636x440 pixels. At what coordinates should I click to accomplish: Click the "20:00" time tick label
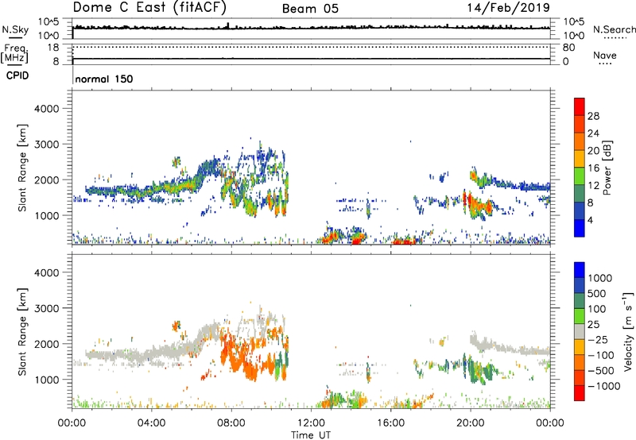(x=471, y=423)
